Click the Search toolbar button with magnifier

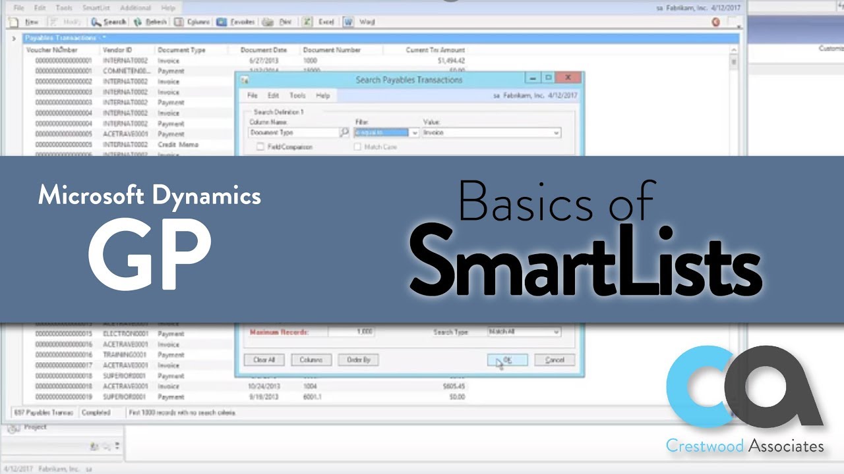108,22
